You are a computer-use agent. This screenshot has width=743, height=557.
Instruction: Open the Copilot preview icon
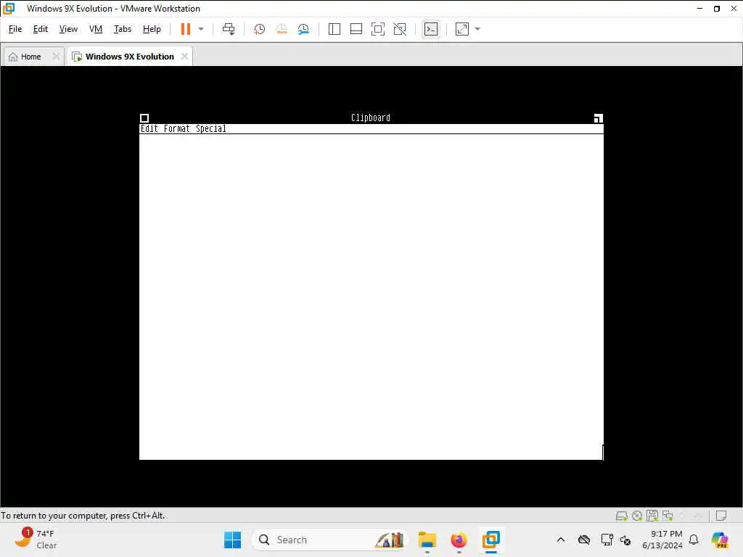tap(720, 540)
